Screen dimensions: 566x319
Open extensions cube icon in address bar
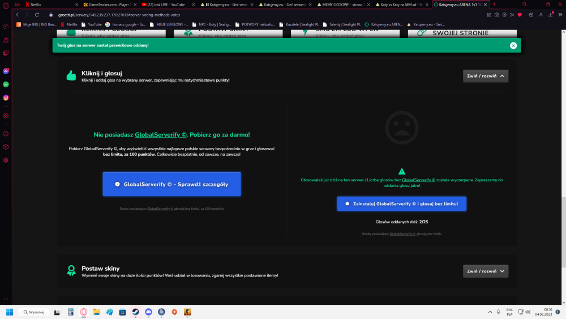click(x=531, y=15)
